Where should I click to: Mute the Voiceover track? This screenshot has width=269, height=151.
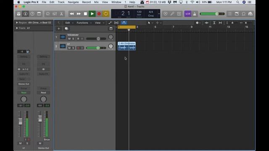[x=69, y=39]
